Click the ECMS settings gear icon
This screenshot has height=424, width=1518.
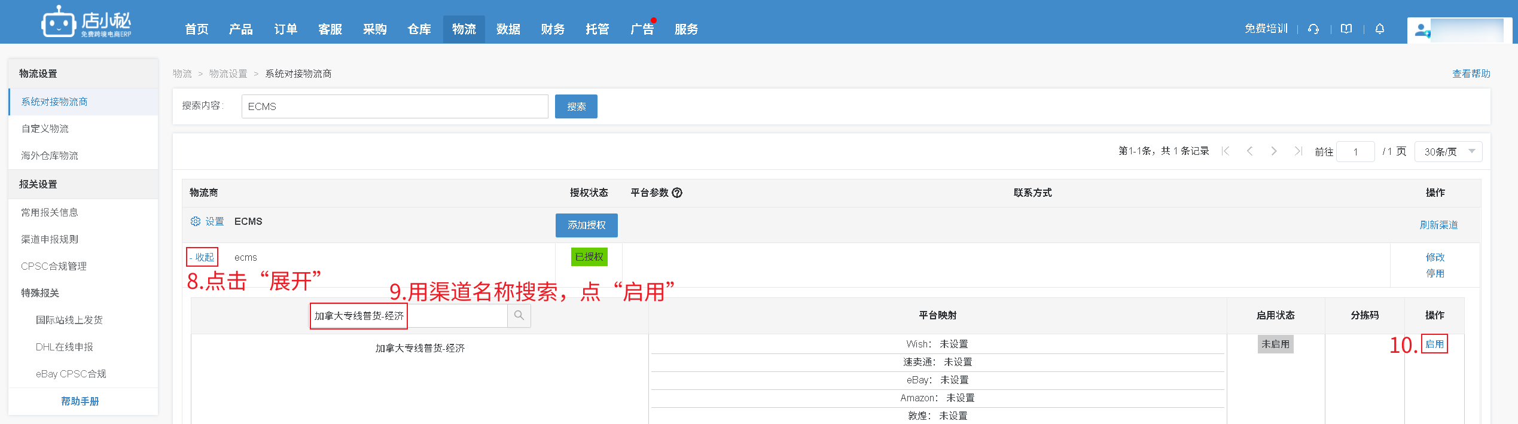pyautogui.click(x=196, y=221)
